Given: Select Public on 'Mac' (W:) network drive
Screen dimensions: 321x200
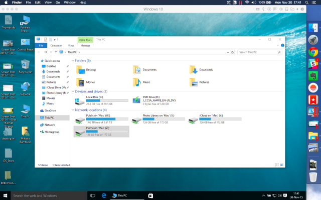Looking at the screenshot, I should point(101,119).
